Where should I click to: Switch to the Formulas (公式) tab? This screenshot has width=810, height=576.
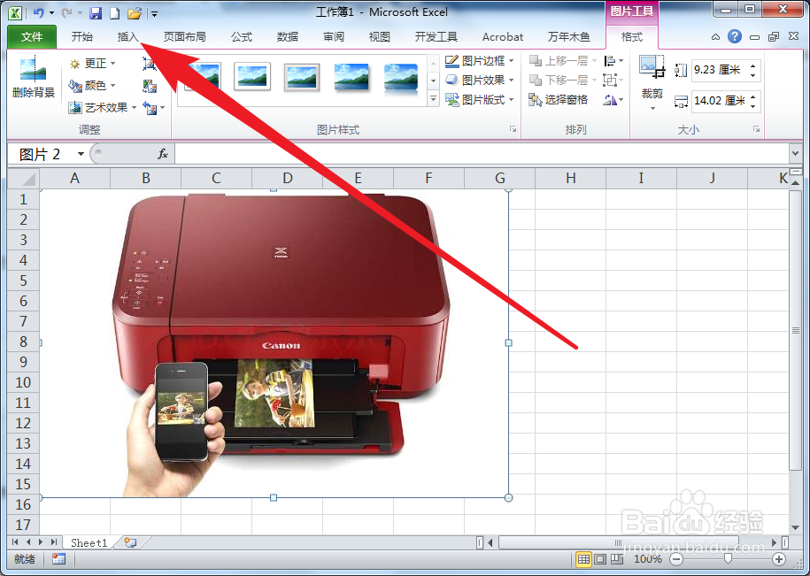click(242, 36)
